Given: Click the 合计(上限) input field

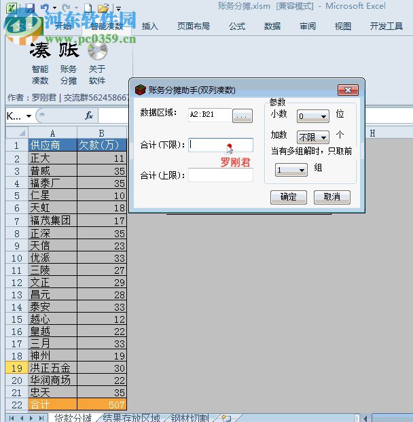Looking at the screenshot, I should pyautogui.click(x=221, y=175).
